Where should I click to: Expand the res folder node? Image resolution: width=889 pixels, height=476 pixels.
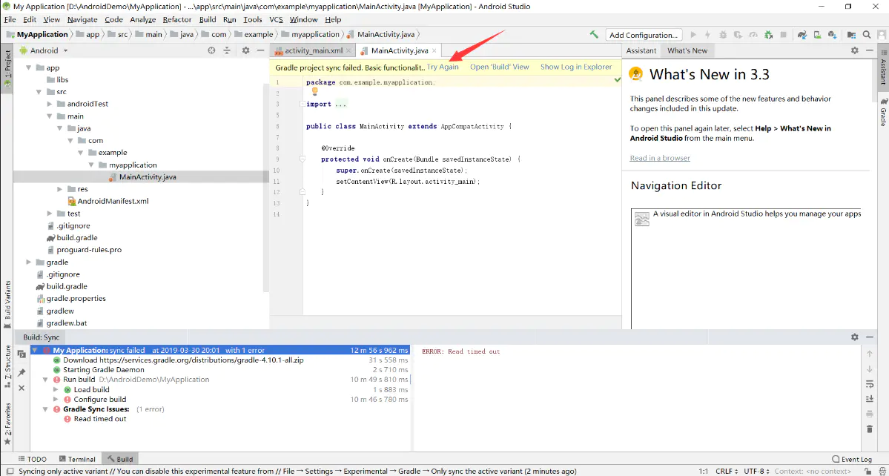click(x=60, y=189)
